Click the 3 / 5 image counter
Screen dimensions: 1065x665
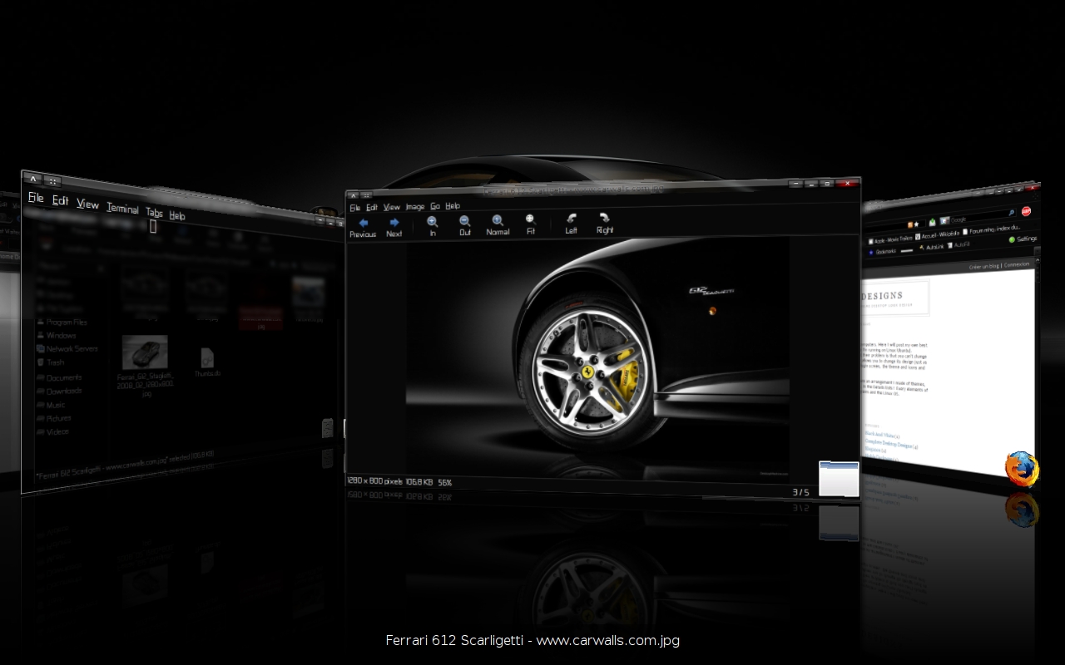(800, 492)
